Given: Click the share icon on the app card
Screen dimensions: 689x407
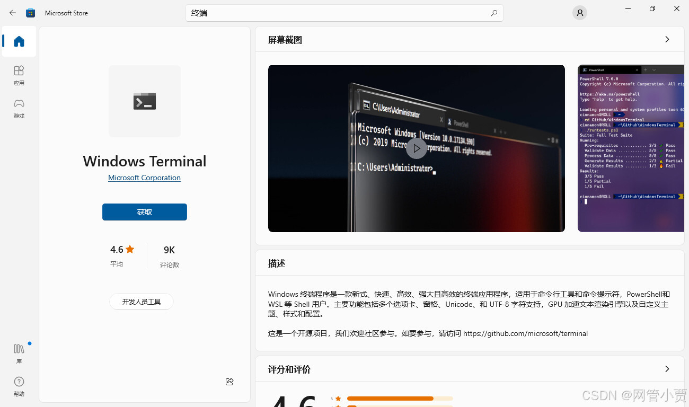Looking at the screenshot, I should (x=229, y=382).
